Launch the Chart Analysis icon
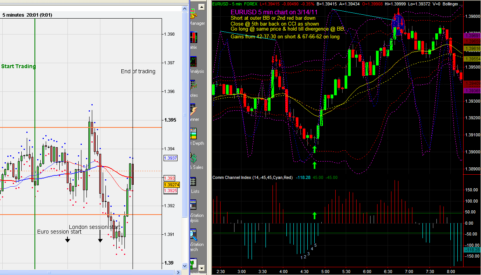481x275 pixels. (193, 62)
